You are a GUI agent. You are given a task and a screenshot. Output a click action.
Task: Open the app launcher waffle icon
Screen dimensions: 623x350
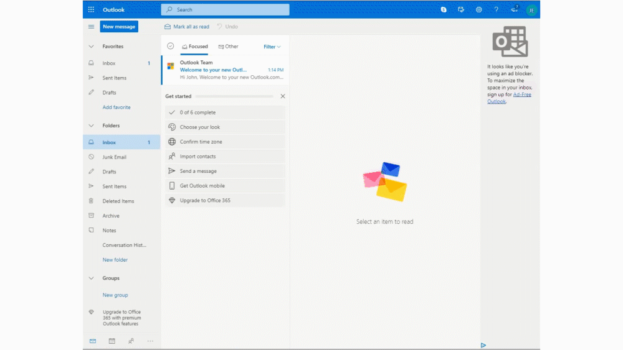click(x=91, y=9)
